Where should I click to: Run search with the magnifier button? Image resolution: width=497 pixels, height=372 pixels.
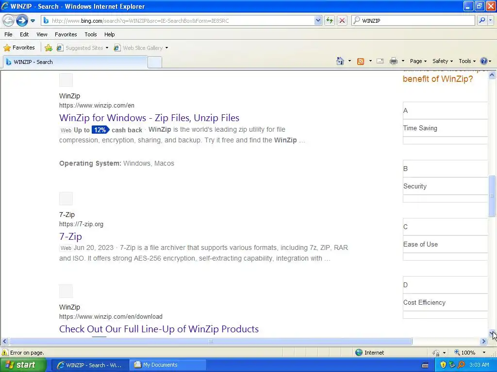pyautogui.click(x=482, y=20)
